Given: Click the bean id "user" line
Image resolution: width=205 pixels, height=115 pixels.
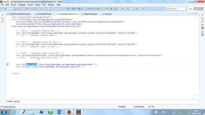Looking at the screenshot, I should pos(50,67).
